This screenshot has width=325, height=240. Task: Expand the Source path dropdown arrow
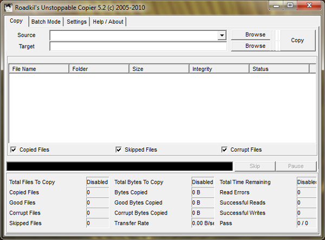[x=222, y=35]
